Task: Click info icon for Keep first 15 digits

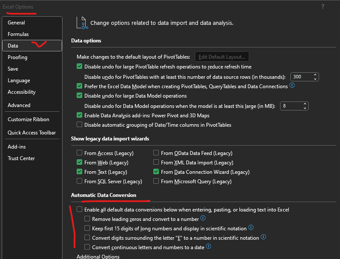Action: 251,228
